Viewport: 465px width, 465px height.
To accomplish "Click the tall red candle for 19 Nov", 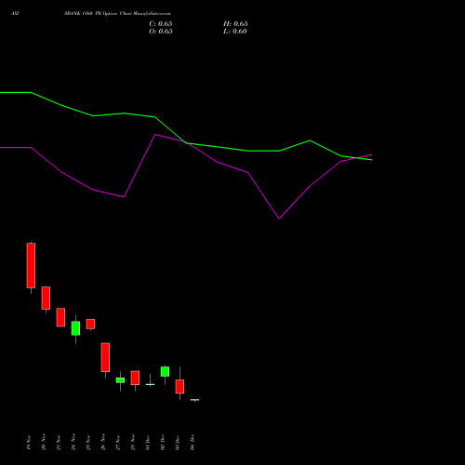I will click(x=31, y=266).
